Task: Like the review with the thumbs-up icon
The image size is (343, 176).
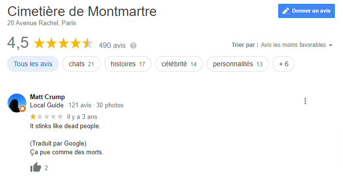Action: (x=36, y=167)
